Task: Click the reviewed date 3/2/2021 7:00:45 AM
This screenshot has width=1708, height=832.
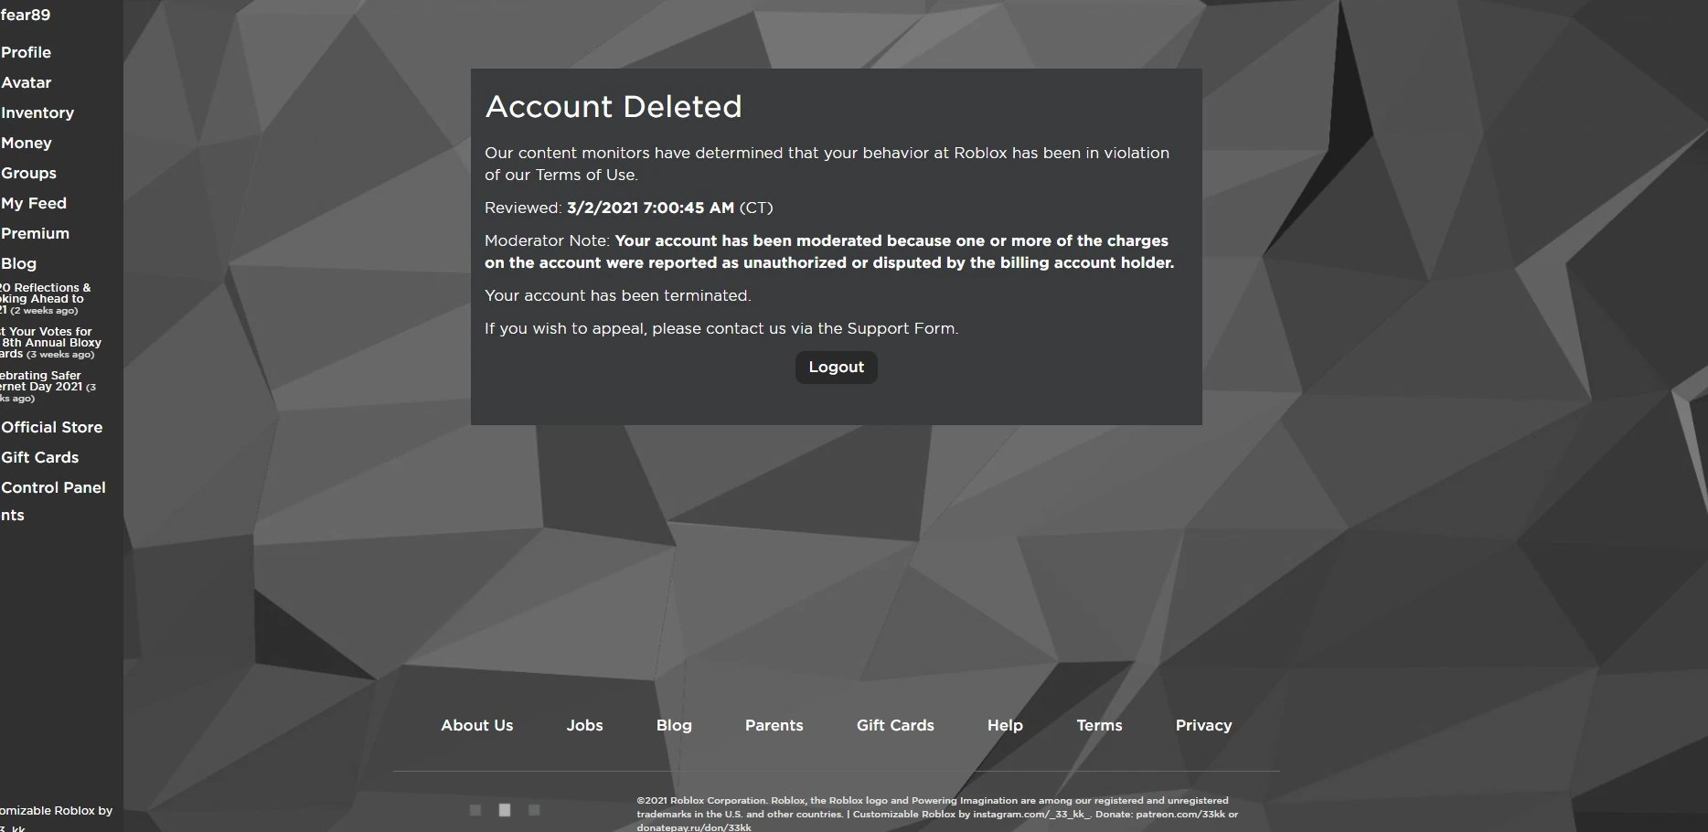Action: [650, 208]
